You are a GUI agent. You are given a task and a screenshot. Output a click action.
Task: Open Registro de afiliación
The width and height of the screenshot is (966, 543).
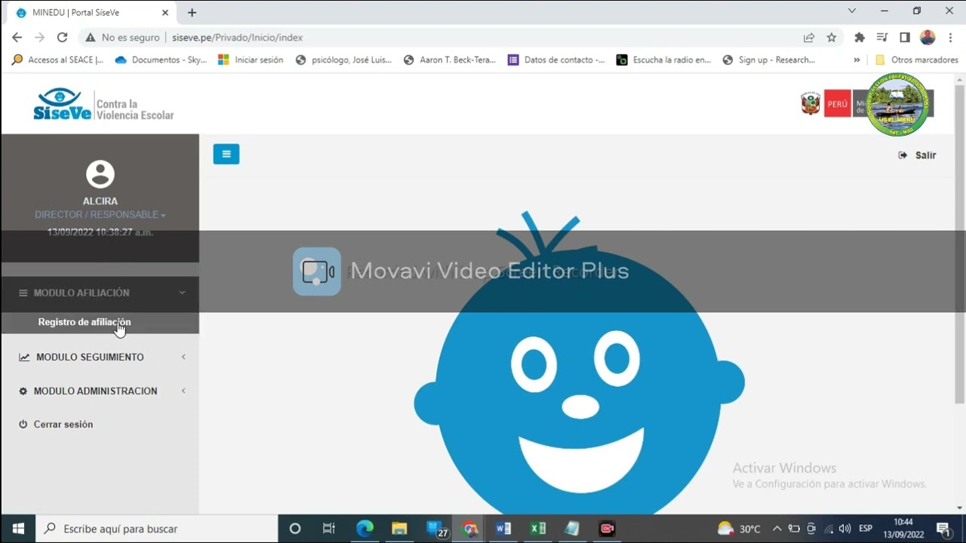(85, 322)
